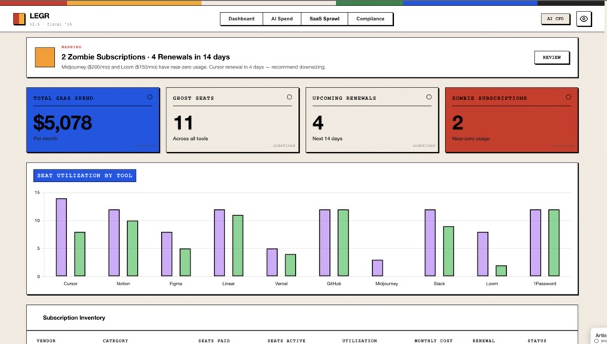This screenshot has height=344, width=607.
Task: Click the Figma axis label
Action: click(175, 284)
